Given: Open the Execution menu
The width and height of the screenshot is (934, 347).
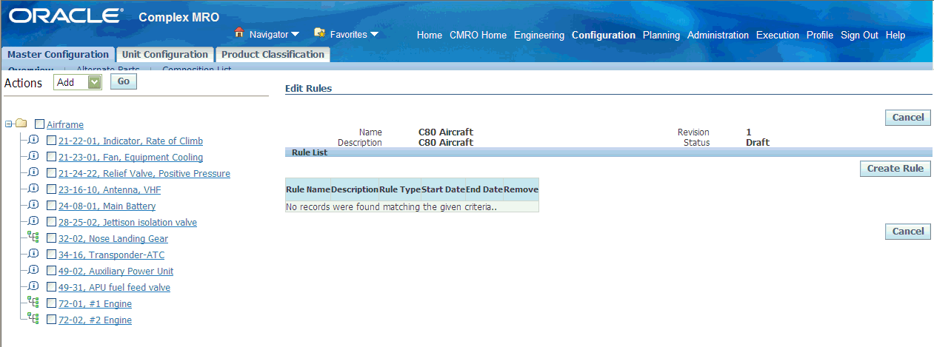Looking at the screenshot, I should tap(778, 35).
